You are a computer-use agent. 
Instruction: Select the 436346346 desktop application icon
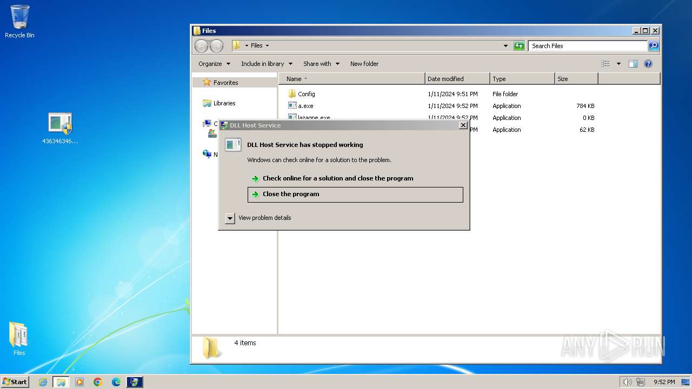tap(60, 129)
